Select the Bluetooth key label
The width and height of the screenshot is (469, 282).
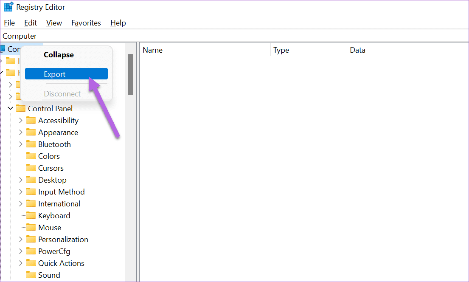(x=54, y=144)
